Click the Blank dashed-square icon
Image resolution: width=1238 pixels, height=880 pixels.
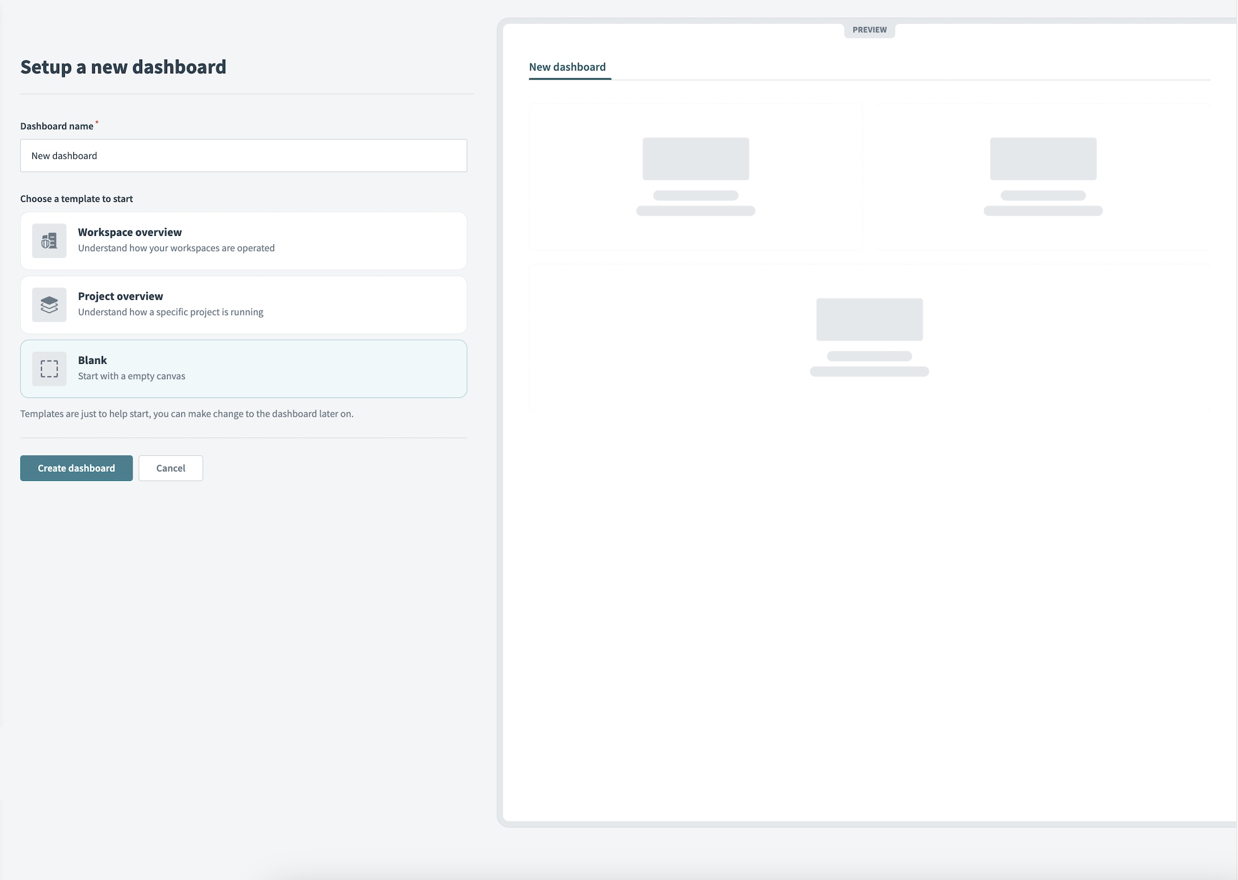tap(49, 369)
